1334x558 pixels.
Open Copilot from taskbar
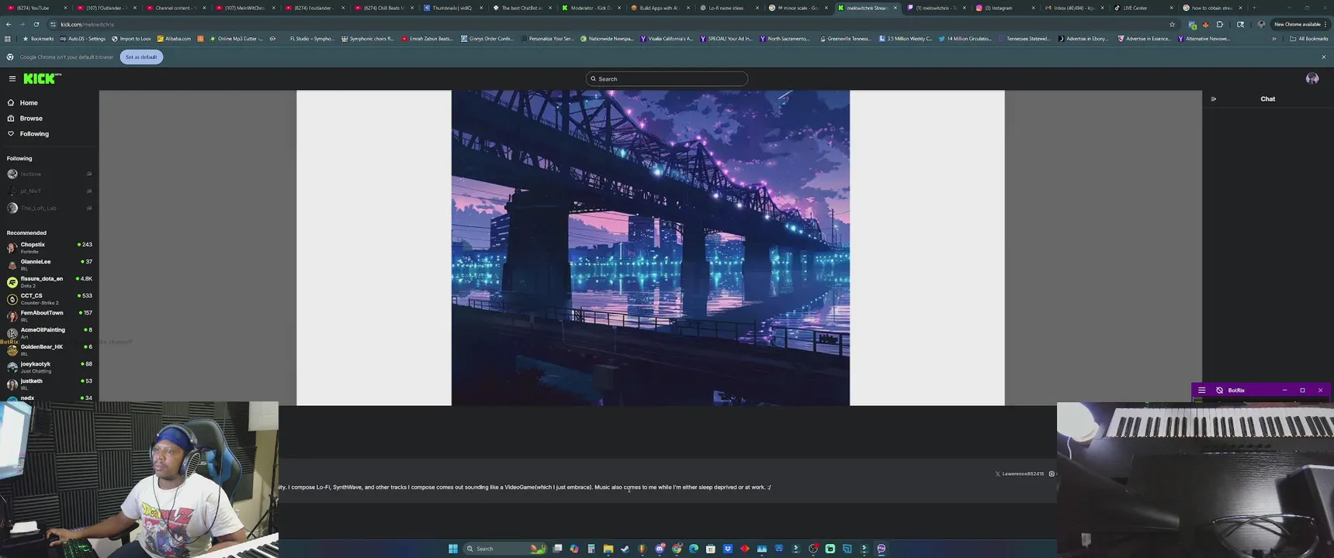click(x=574, y=549)
